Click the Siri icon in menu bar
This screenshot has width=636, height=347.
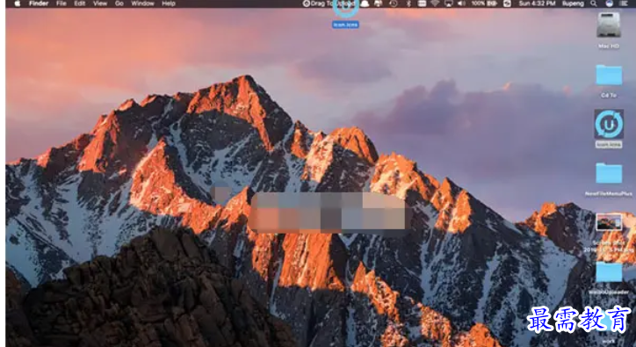pos(609,4)
